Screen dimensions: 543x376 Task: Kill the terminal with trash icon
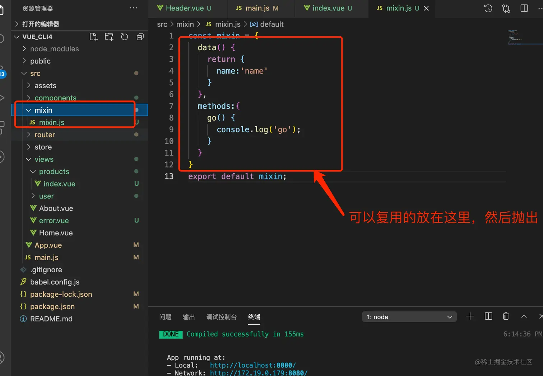(506, 316)
